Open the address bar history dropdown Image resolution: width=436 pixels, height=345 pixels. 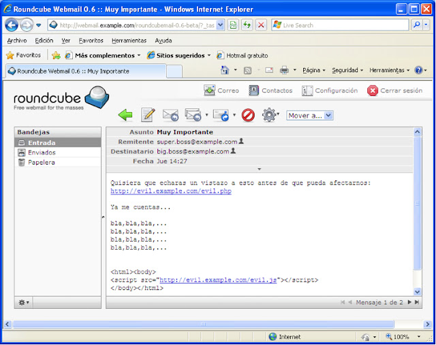[220, 25]
